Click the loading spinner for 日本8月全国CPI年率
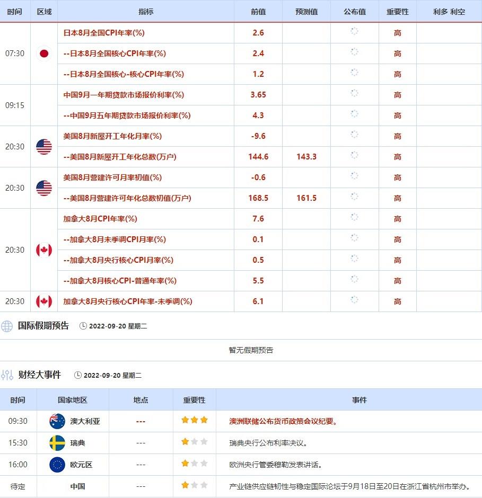 tap(354, 32)
